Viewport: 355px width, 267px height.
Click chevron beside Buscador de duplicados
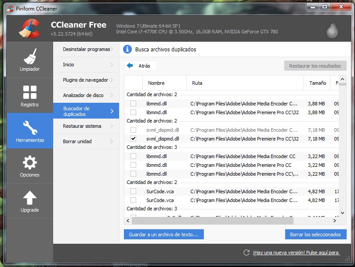coord(112,111)
